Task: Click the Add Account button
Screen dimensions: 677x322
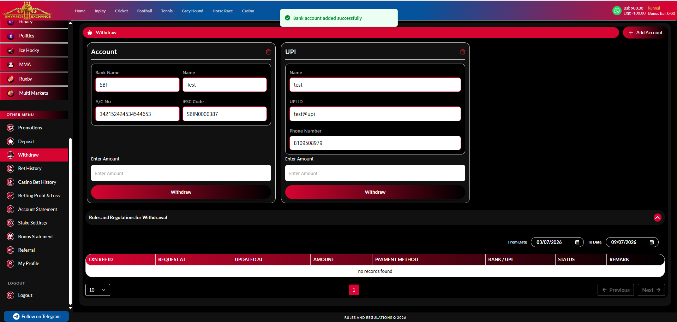Action: [645, 33]
